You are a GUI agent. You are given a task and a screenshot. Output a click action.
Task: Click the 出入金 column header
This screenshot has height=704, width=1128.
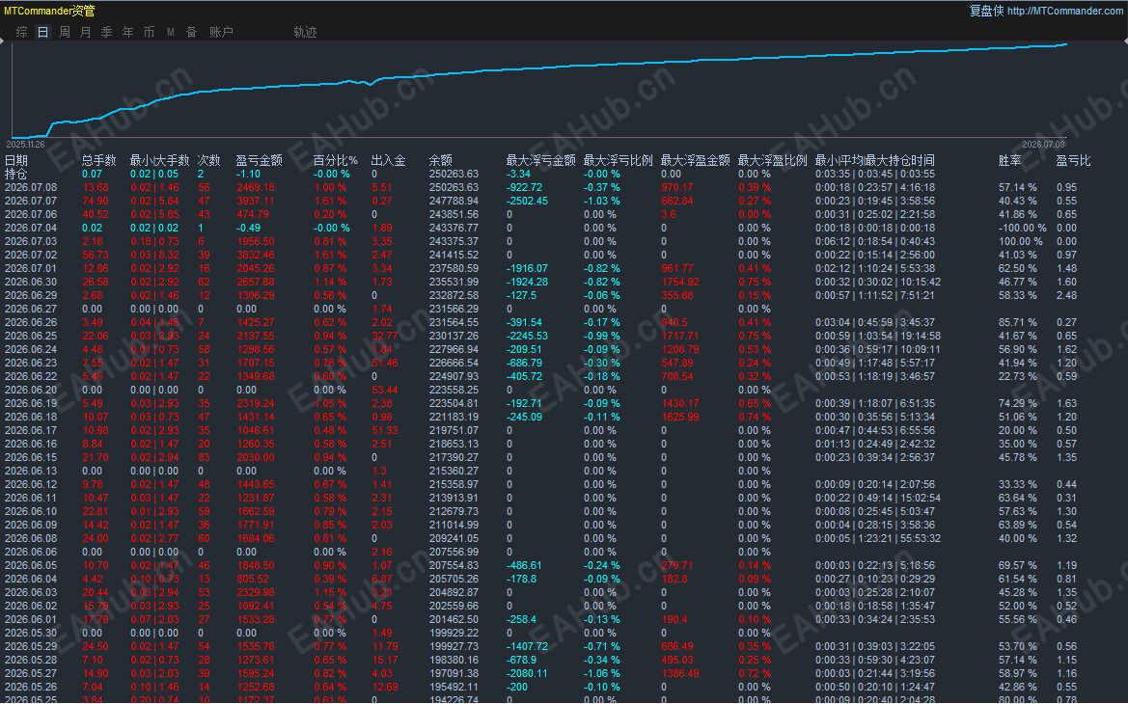click(389, 160)
